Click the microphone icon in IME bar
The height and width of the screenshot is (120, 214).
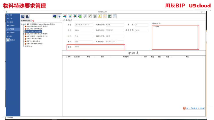tap(194, 108)
